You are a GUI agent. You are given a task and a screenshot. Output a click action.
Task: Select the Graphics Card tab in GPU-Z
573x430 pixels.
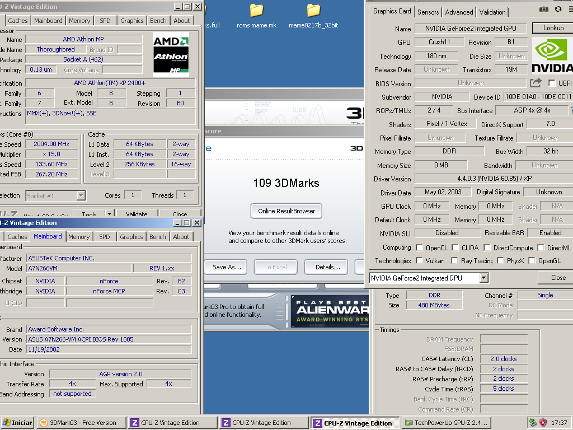392,11
